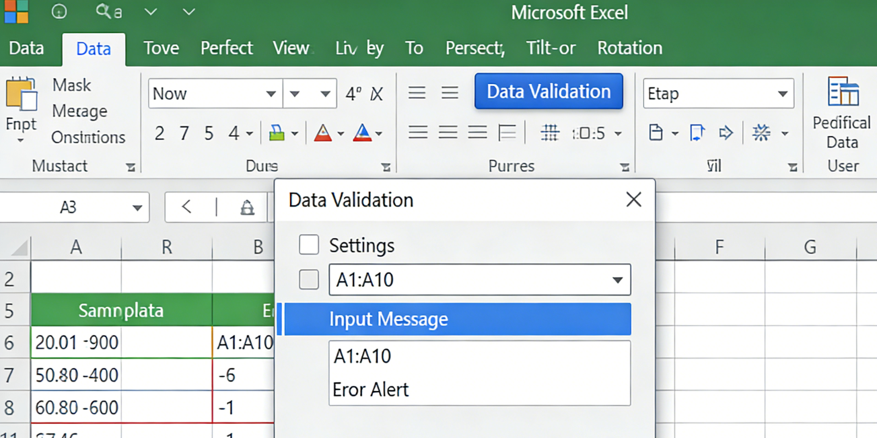Click the bottom-row center align icon
The width and height of the screenshot is (877, 438).
point(448,133)
